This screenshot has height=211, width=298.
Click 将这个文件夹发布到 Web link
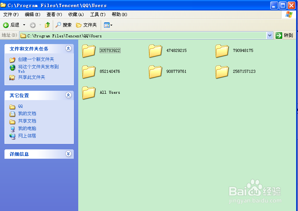(x=39, y=69)
